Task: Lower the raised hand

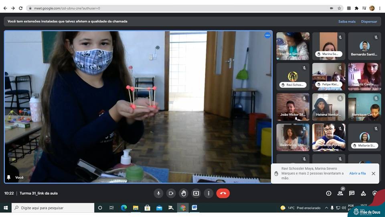Action: 183,193
